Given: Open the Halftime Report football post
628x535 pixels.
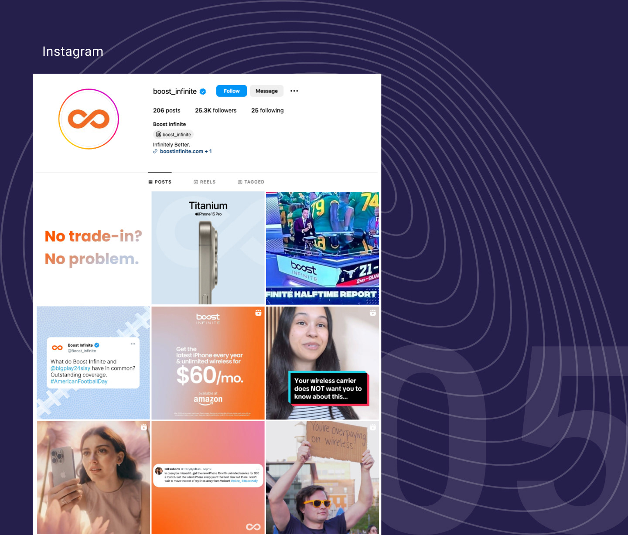Looking at the screenshot, I should [x=322, y=248].
